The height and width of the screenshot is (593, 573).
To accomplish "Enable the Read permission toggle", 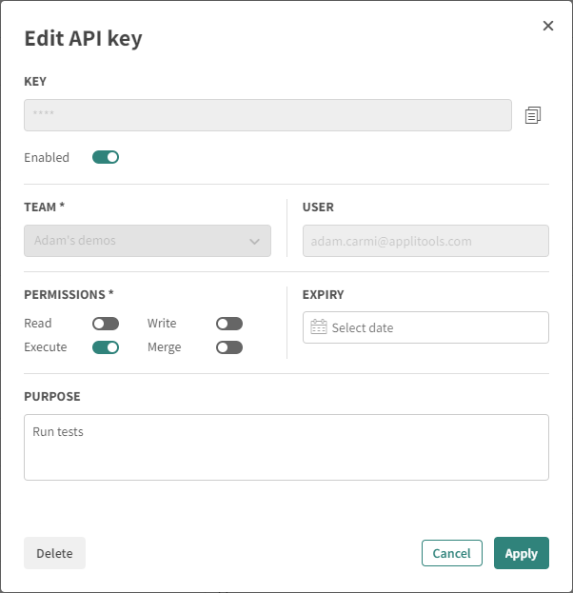I will (x=106, y=324).
